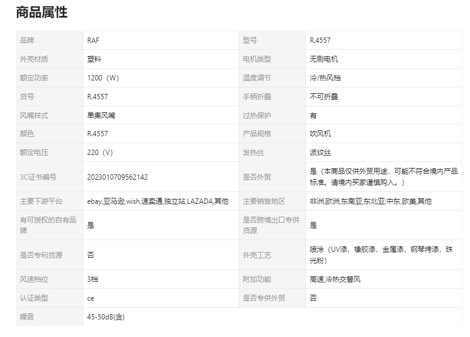The height and width of the screenshot is (337, 470).
Task: Click the 单集风嘴 nozzle style value
Action: pos(101,116)
